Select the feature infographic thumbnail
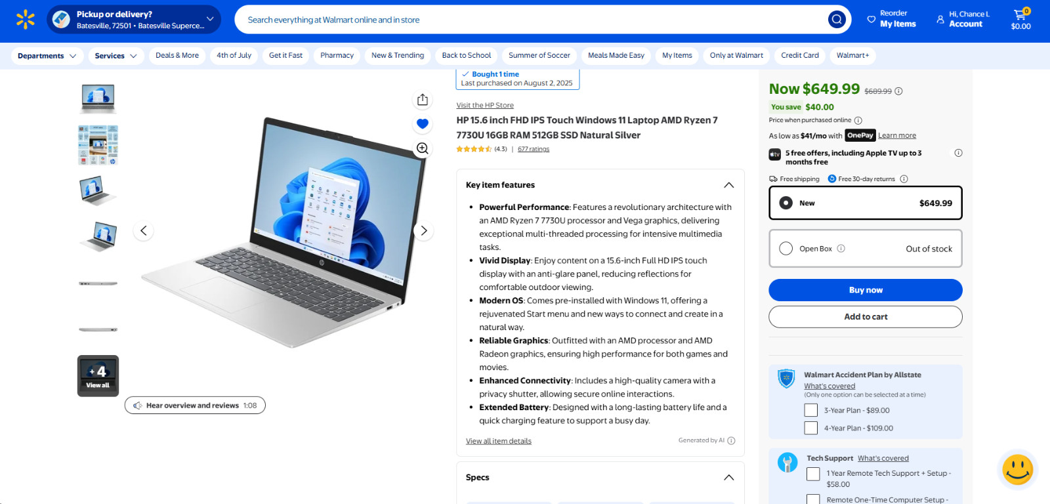 pyautogui.click(x=98, y=145)
